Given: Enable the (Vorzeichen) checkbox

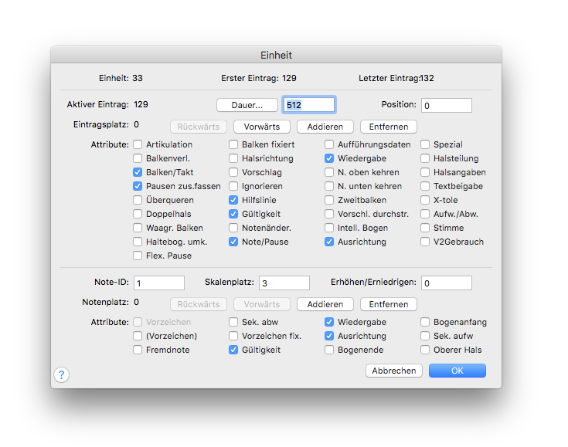Looking at the screenshot, I should pyautogui.click(x=138, y=336).
